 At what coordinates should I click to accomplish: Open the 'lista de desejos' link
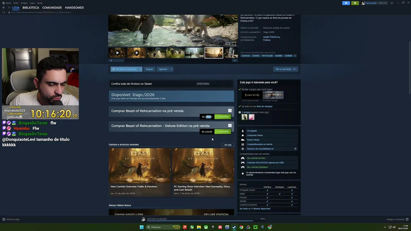[x=265, y=106]
